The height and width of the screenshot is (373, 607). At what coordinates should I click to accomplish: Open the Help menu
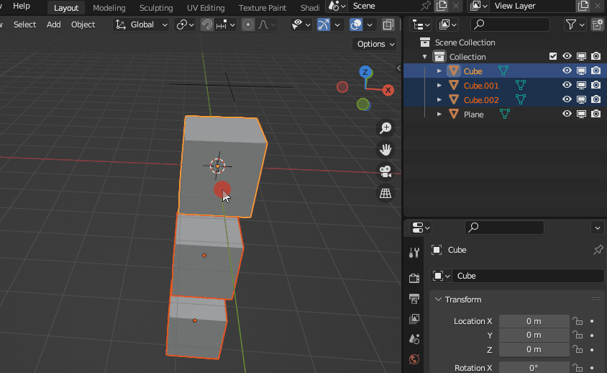tap(22, 6)
